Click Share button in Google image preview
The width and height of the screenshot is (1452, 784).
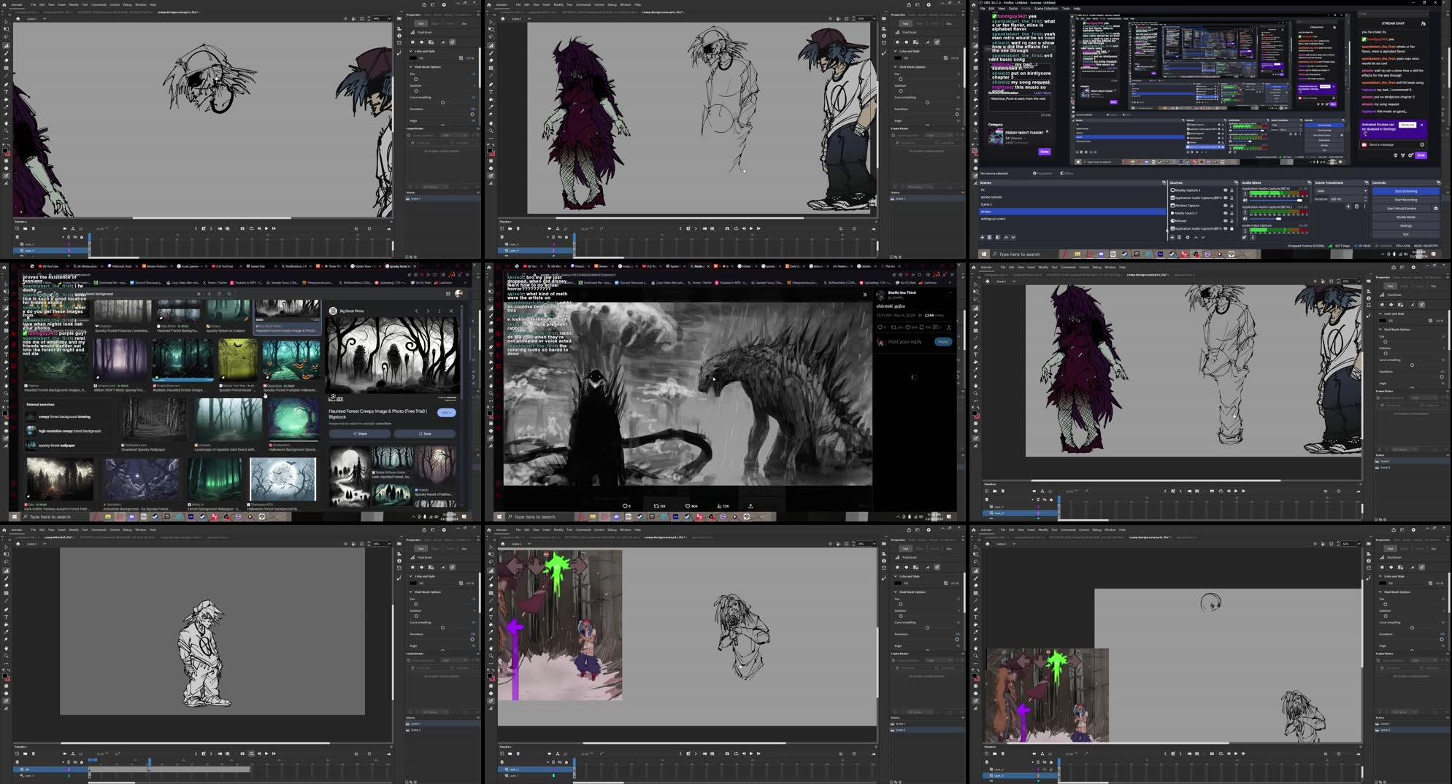pos(360,434)
